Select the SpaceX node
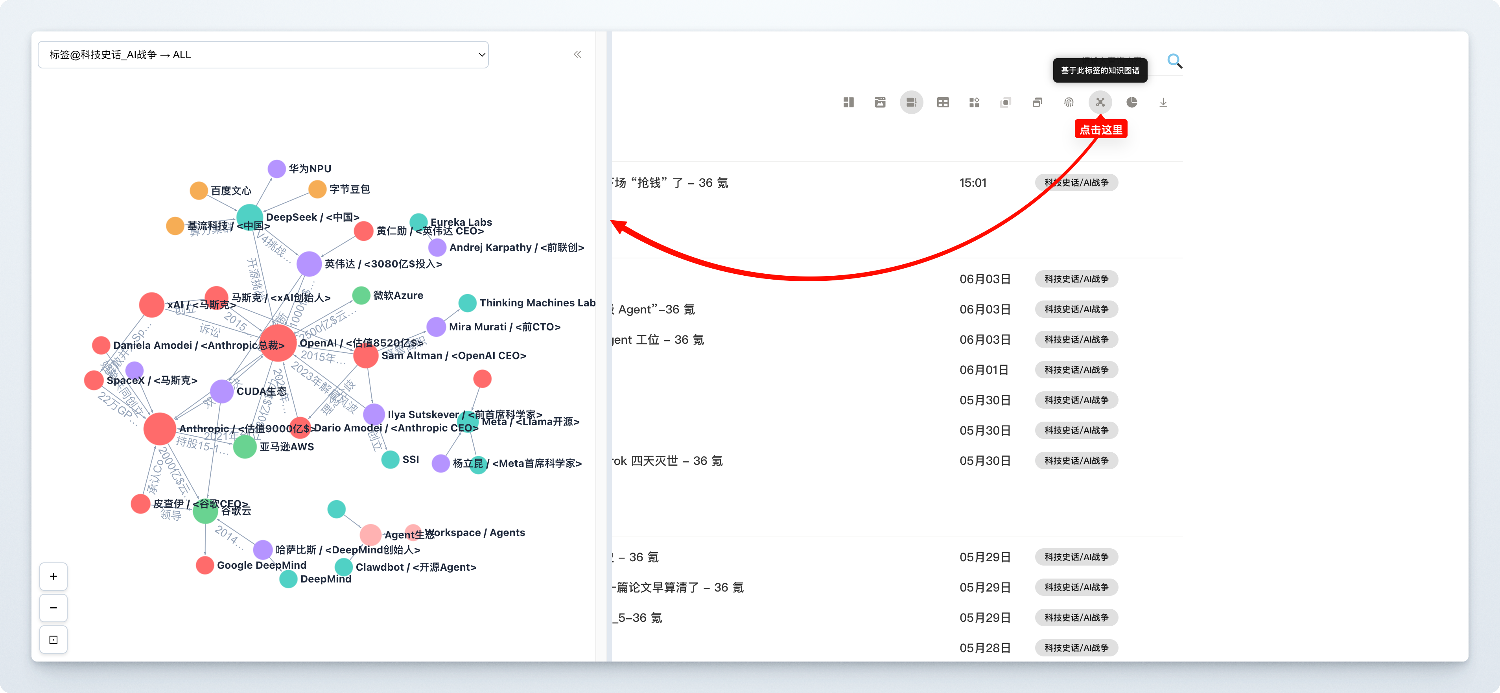 coord(94,380)
